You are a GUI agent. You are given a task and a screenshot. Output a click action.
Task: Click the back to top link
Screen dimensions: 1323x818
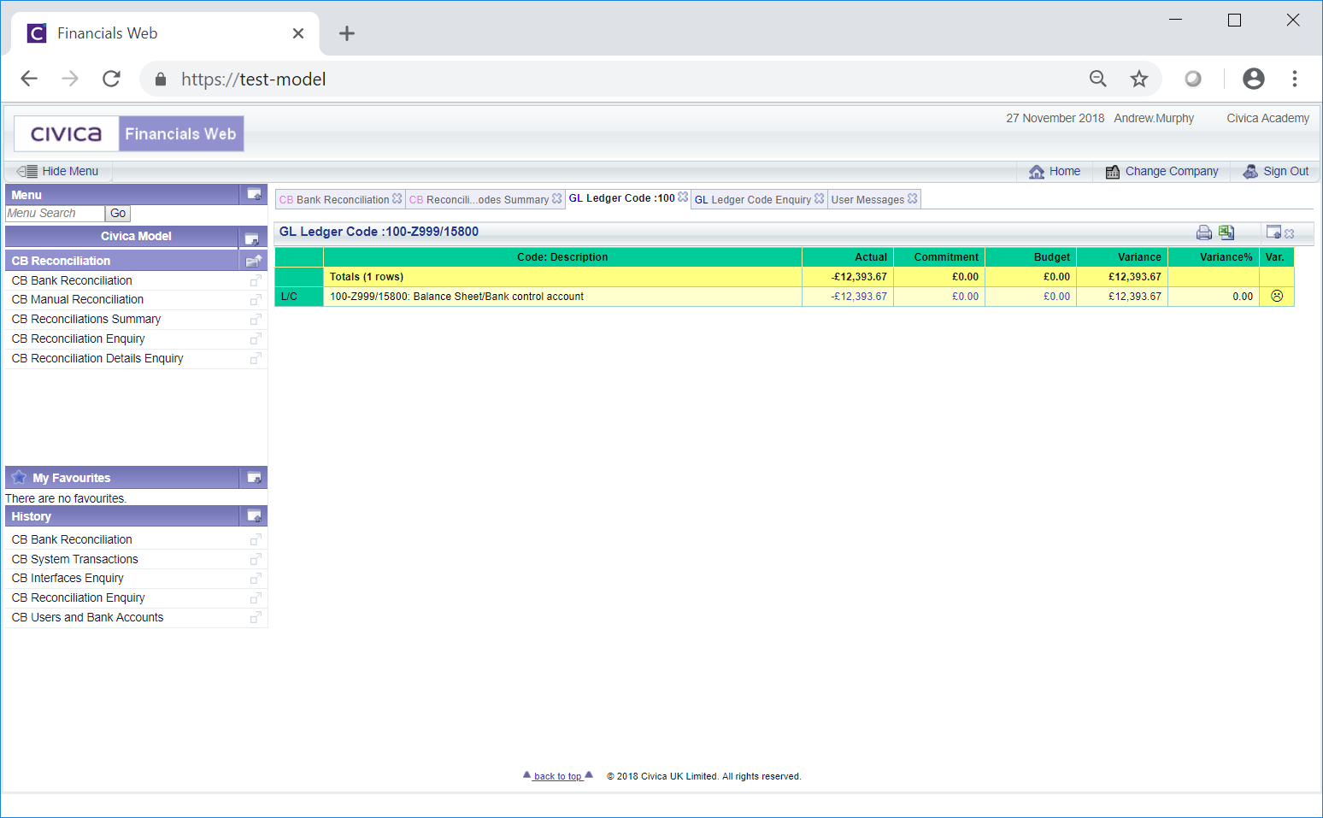tap(557, 776)
